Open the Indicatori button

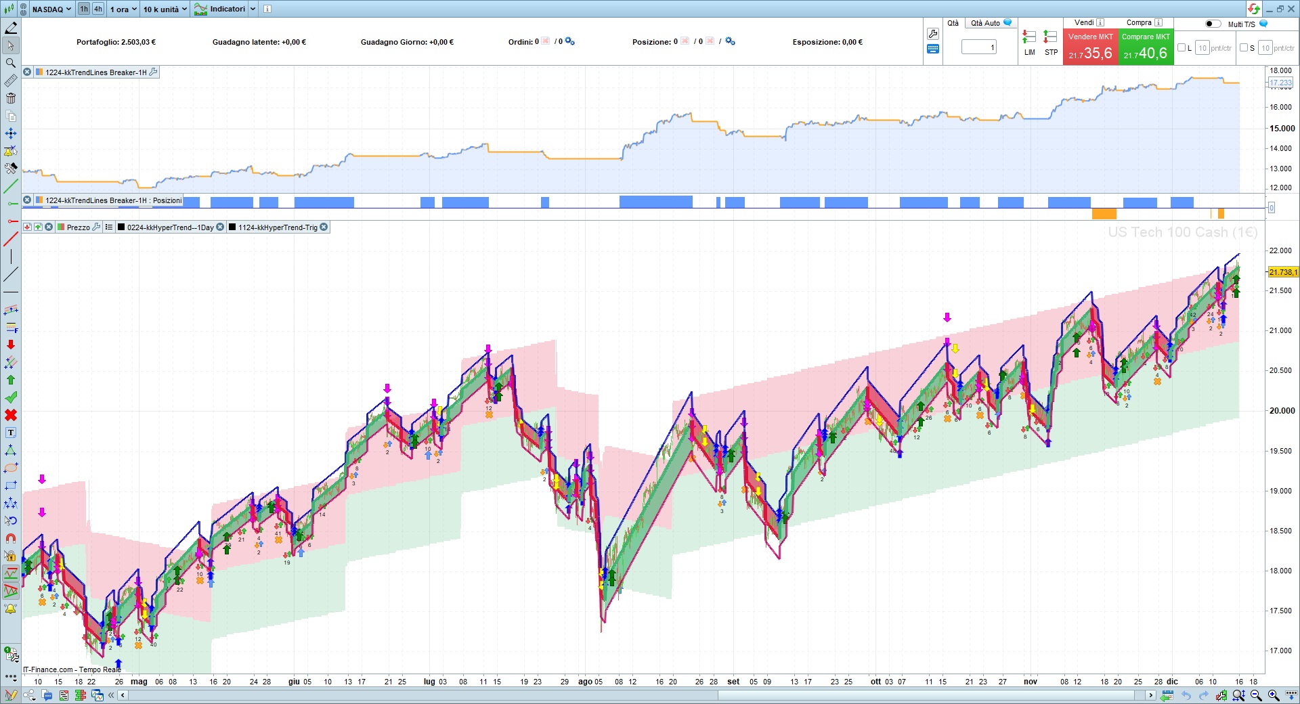click(220, 9)
